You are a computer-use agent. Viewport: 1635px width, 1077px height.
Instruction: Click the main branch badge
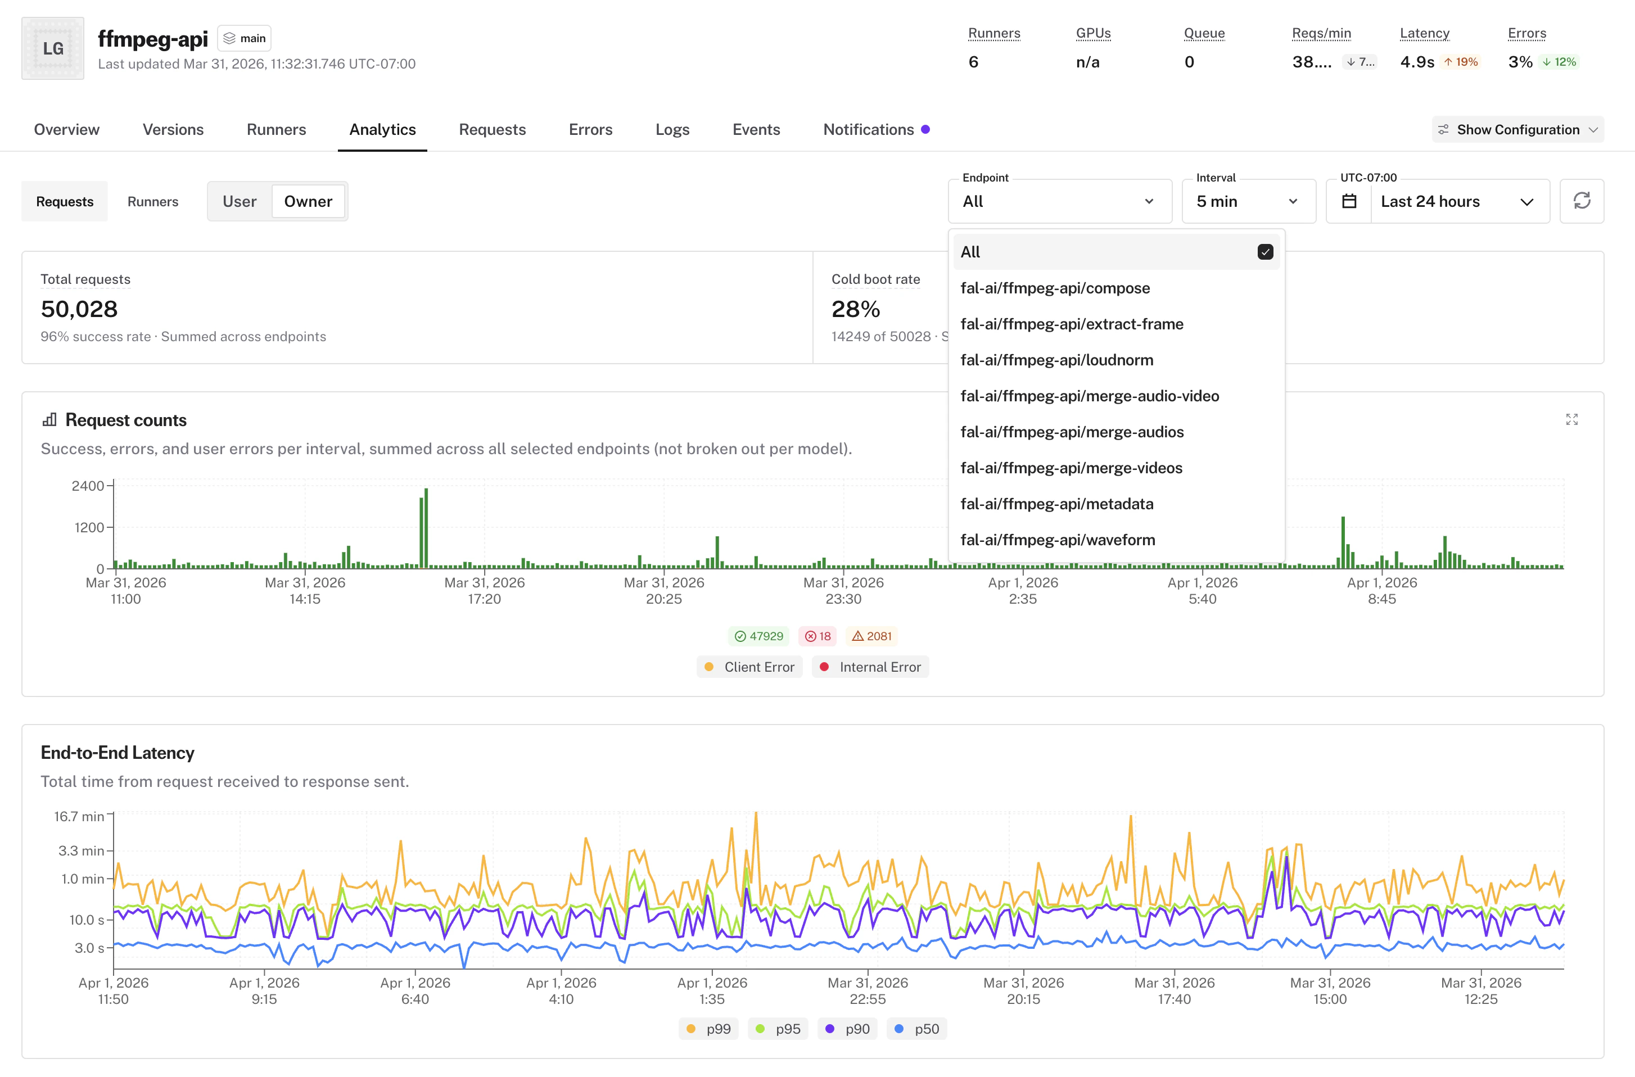pyautogui.click(x=244, y=38)
